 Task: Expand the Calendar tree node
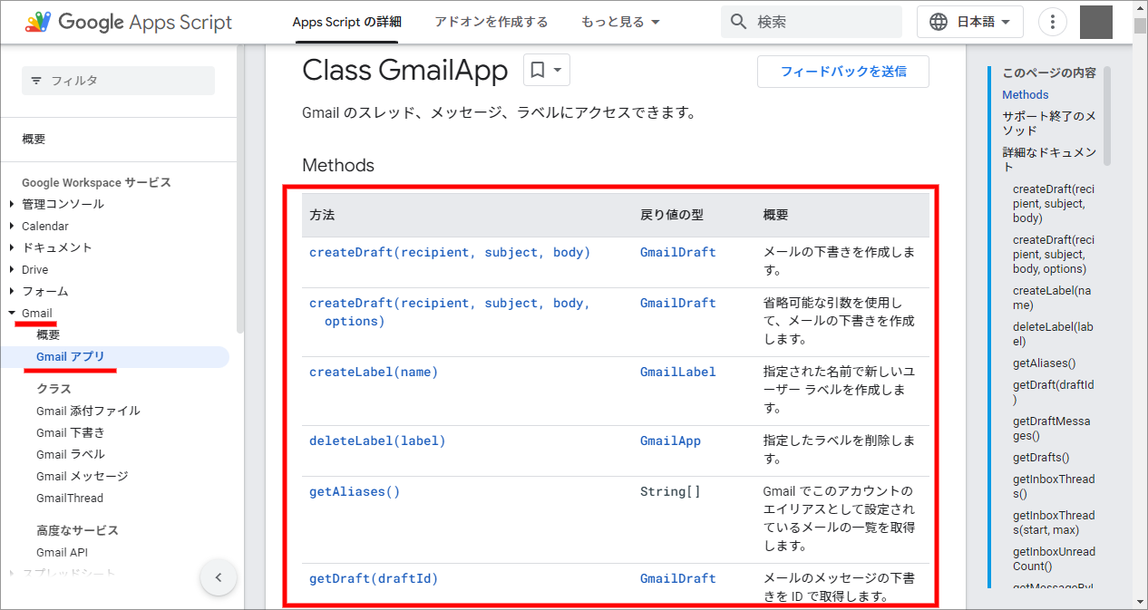tap(12, 226)
